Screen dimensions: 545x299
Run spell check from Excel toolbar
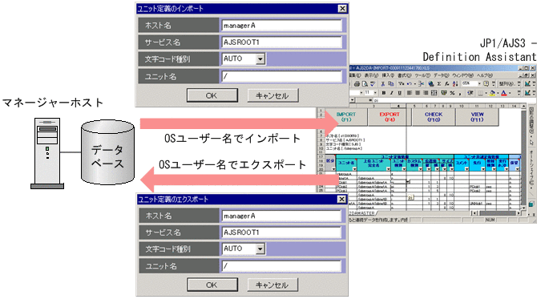point(373,84)
